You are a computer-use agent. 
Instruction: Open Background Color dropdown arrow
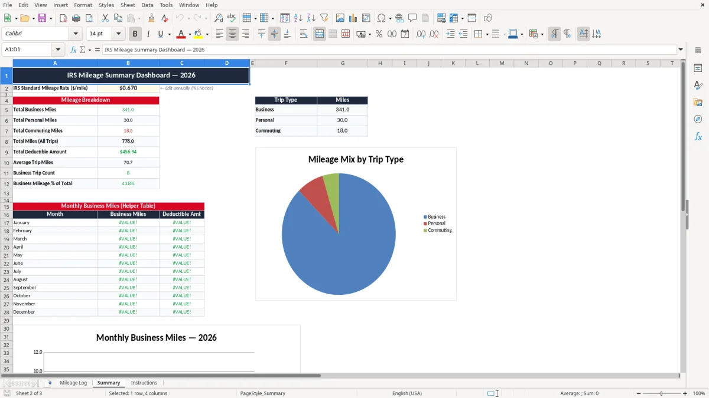(207, 34)
